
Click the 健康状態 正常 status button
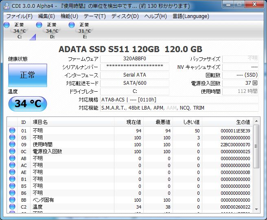tap(28, 75)
